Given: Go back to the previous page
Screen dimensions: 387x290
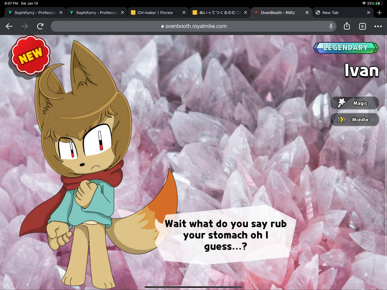Looking at the screenshot, I should pos(9,26).
